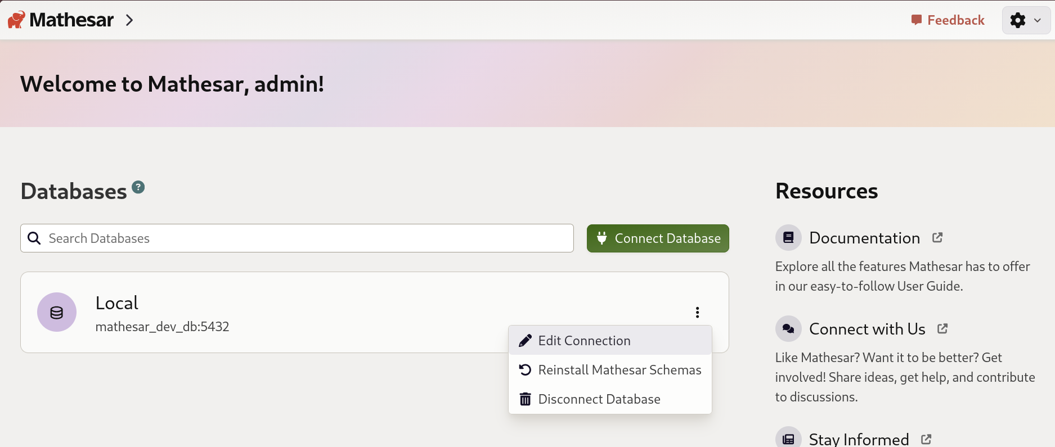Click the plug icon on Connect Database
Image resolution: width=1055 pixels, height=447 pixels.
602,238
